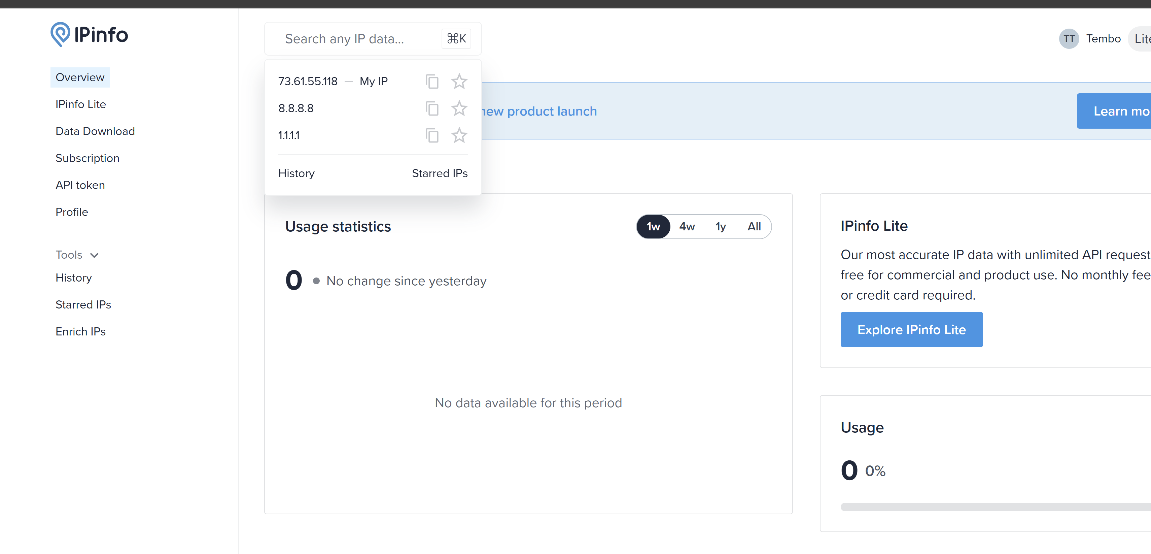Star the 8.8.8.8 entry
Viewport: 1151px width, 554px height.
pos(459,108)
